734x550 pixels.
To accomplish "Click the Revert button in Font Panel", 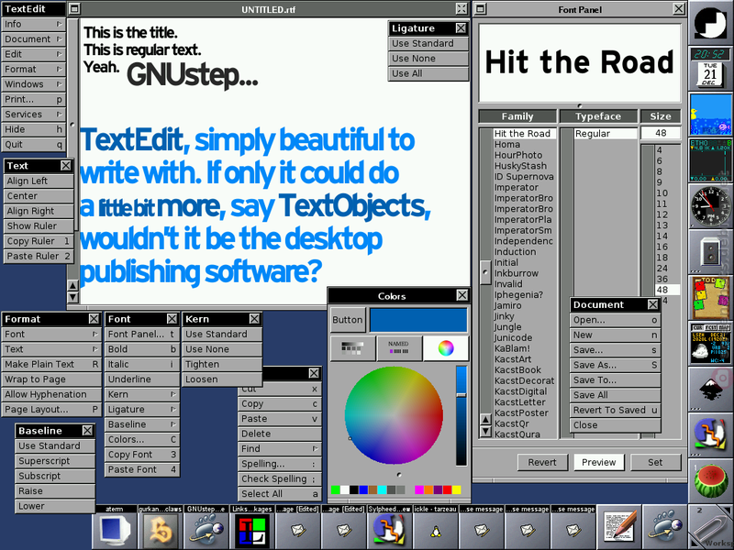I will click(542, 462).
